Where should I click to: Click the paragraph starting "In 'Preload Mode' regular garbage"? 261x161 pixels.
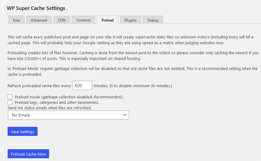(x=133, y=71)
